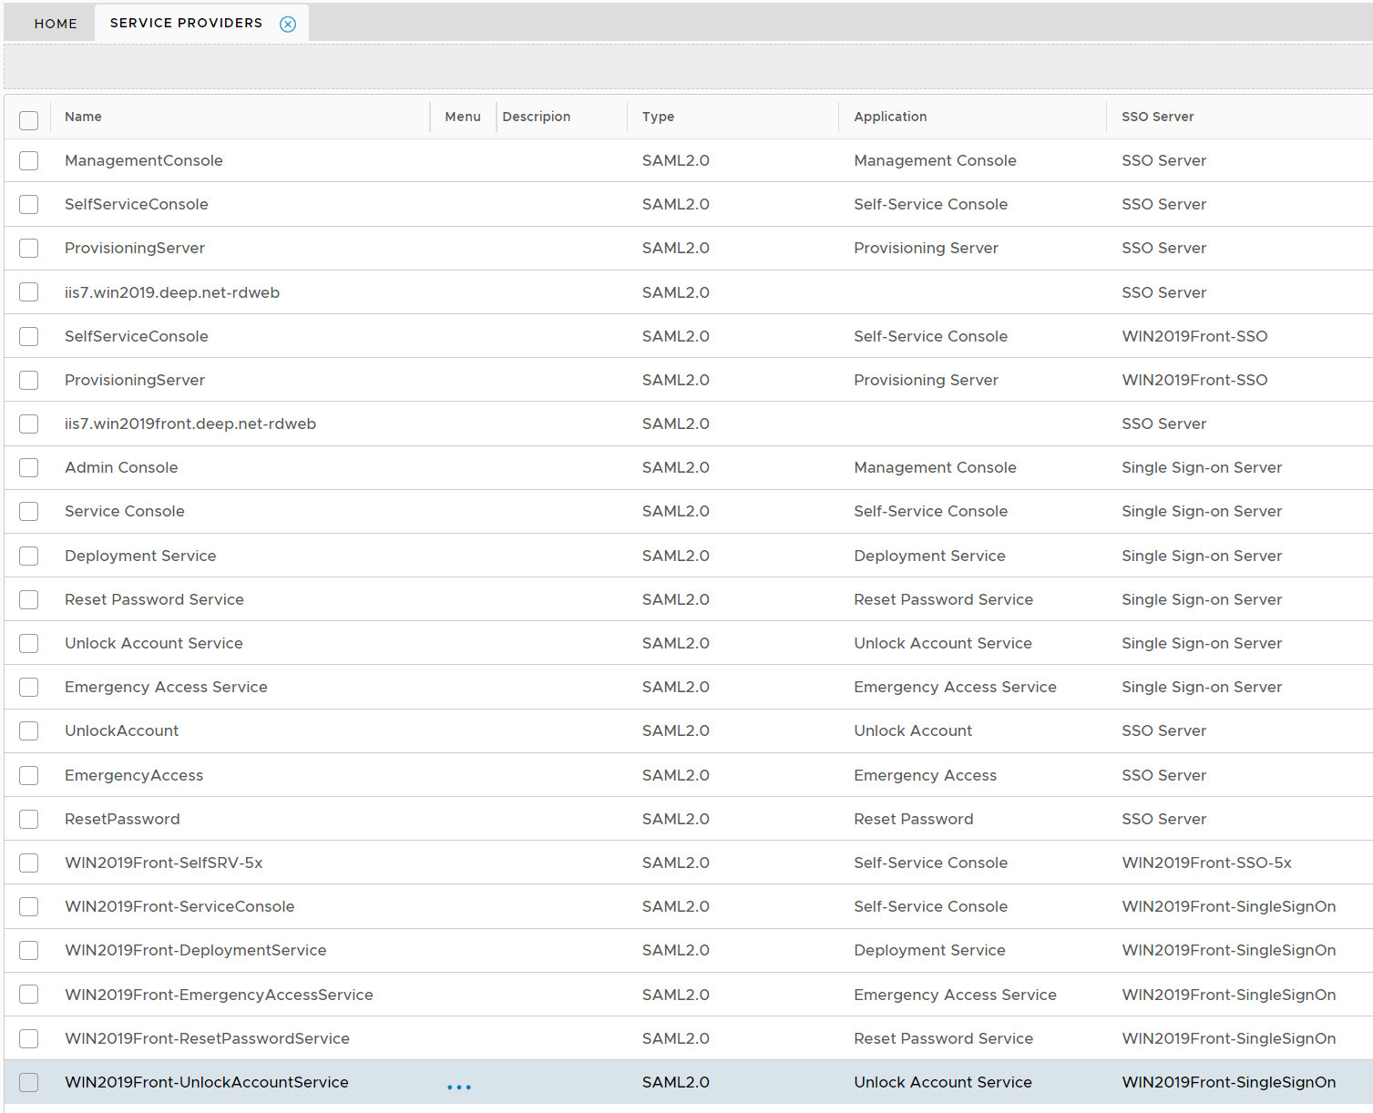The image size is (1373, 1113).
Task: Select the Service Providers tab
Action: pos(186,23)
